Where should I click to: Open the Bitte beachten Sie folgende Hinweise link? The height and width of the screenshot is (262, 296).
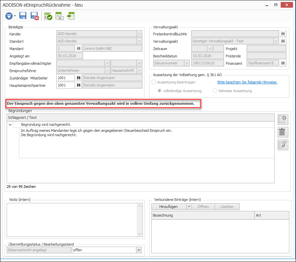tap(247, 82)
